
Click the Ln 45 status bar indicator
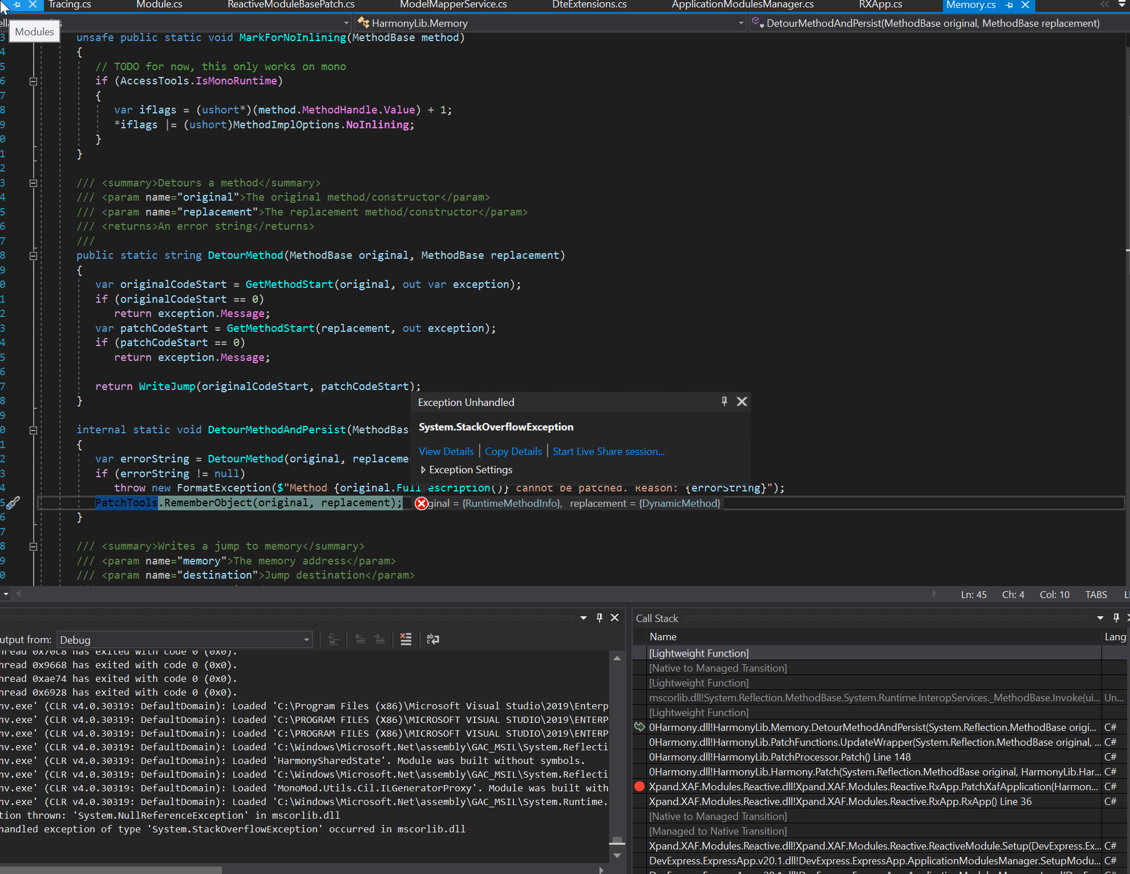[x=973, y=594]
